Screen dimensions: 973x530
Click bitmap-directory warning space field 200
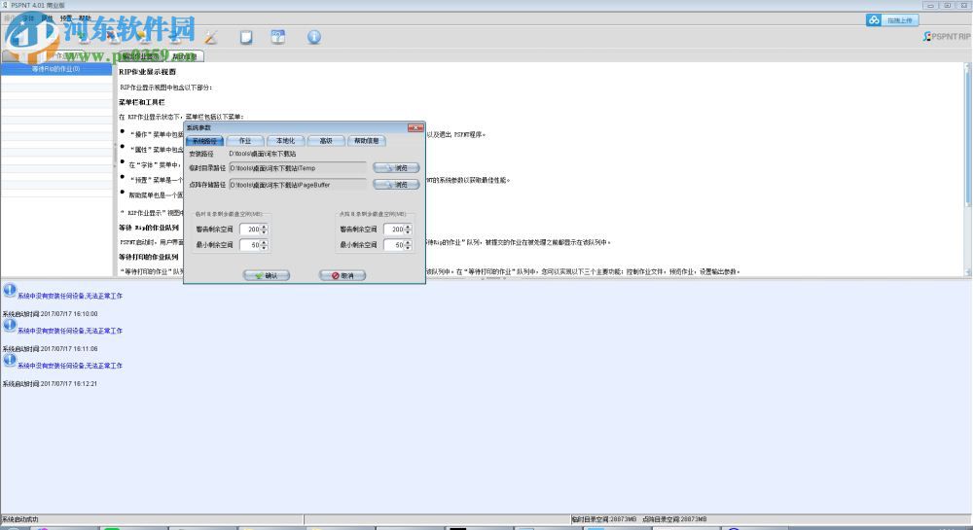[394, 230]
